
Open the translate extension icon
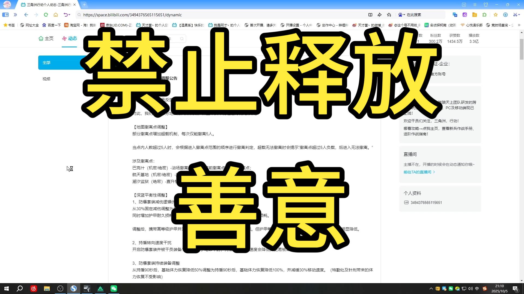coord(455,15)
